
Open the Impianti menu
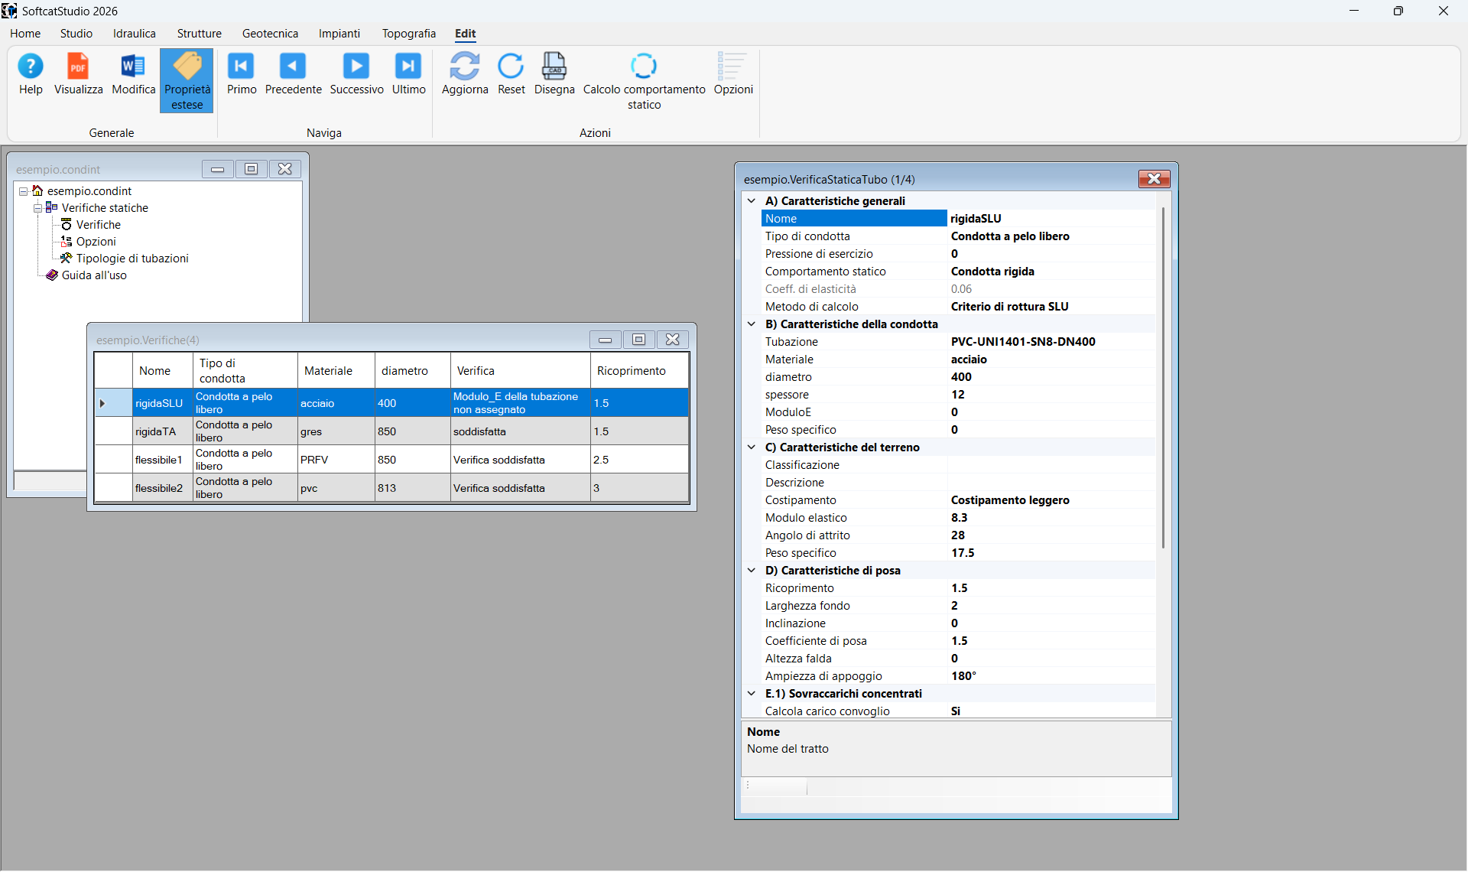point(339,34)
